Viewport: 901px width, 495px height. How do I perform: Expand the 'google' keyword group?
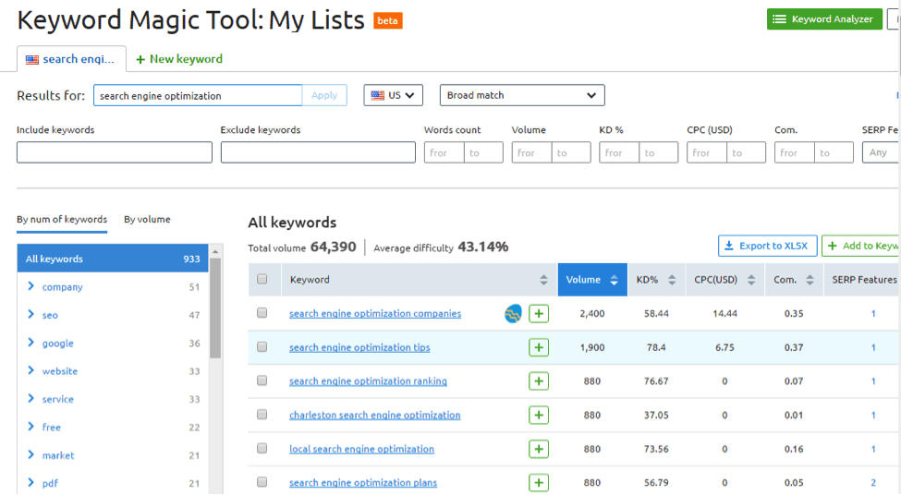31,343
